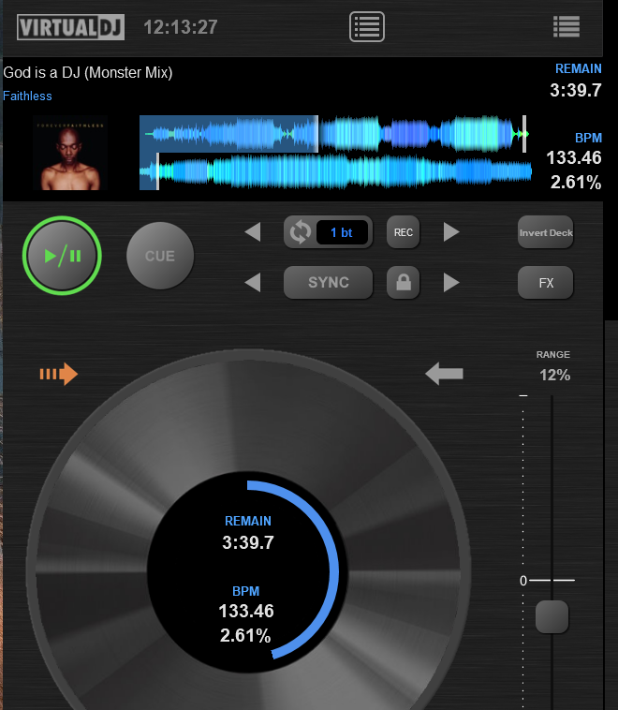Click the 133.46 BPM value at top right
The image size is (618, 710).
pyautogui.click(x=574, y=158)
